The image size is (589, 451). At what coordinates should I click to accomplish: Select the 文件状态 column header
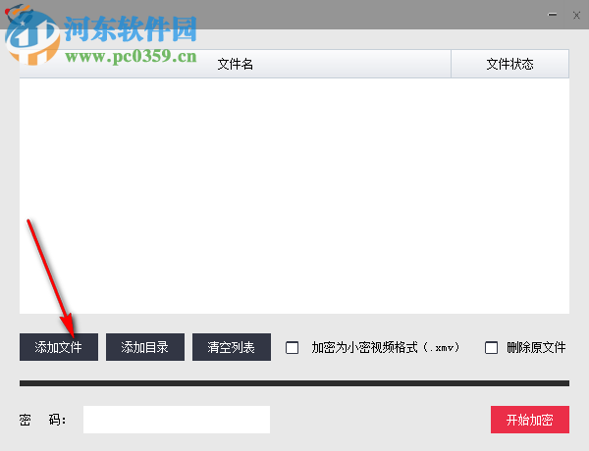509,64
